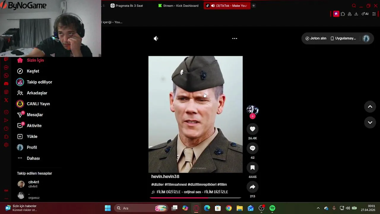
Task: Open the hevin.hevin38 username link
Action: (165, 177)
